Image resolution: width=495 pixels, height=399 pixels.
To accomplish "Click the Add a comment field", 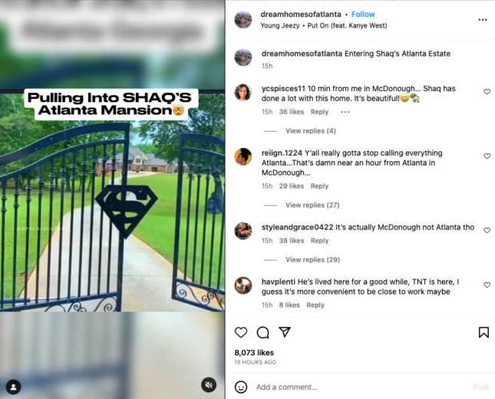I will (360, 387).
